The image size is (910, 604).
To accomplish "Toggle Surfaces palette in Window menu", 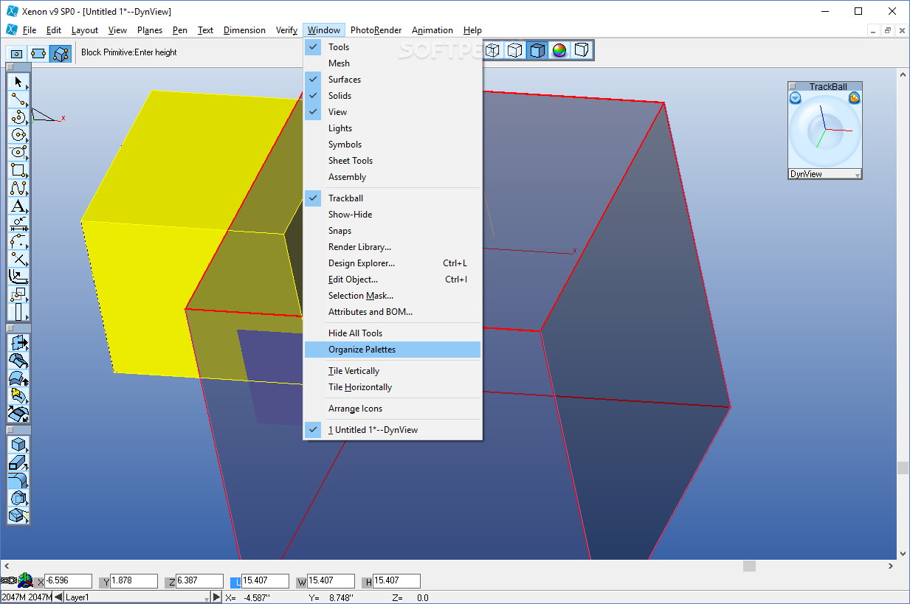I will coord(393,80).
